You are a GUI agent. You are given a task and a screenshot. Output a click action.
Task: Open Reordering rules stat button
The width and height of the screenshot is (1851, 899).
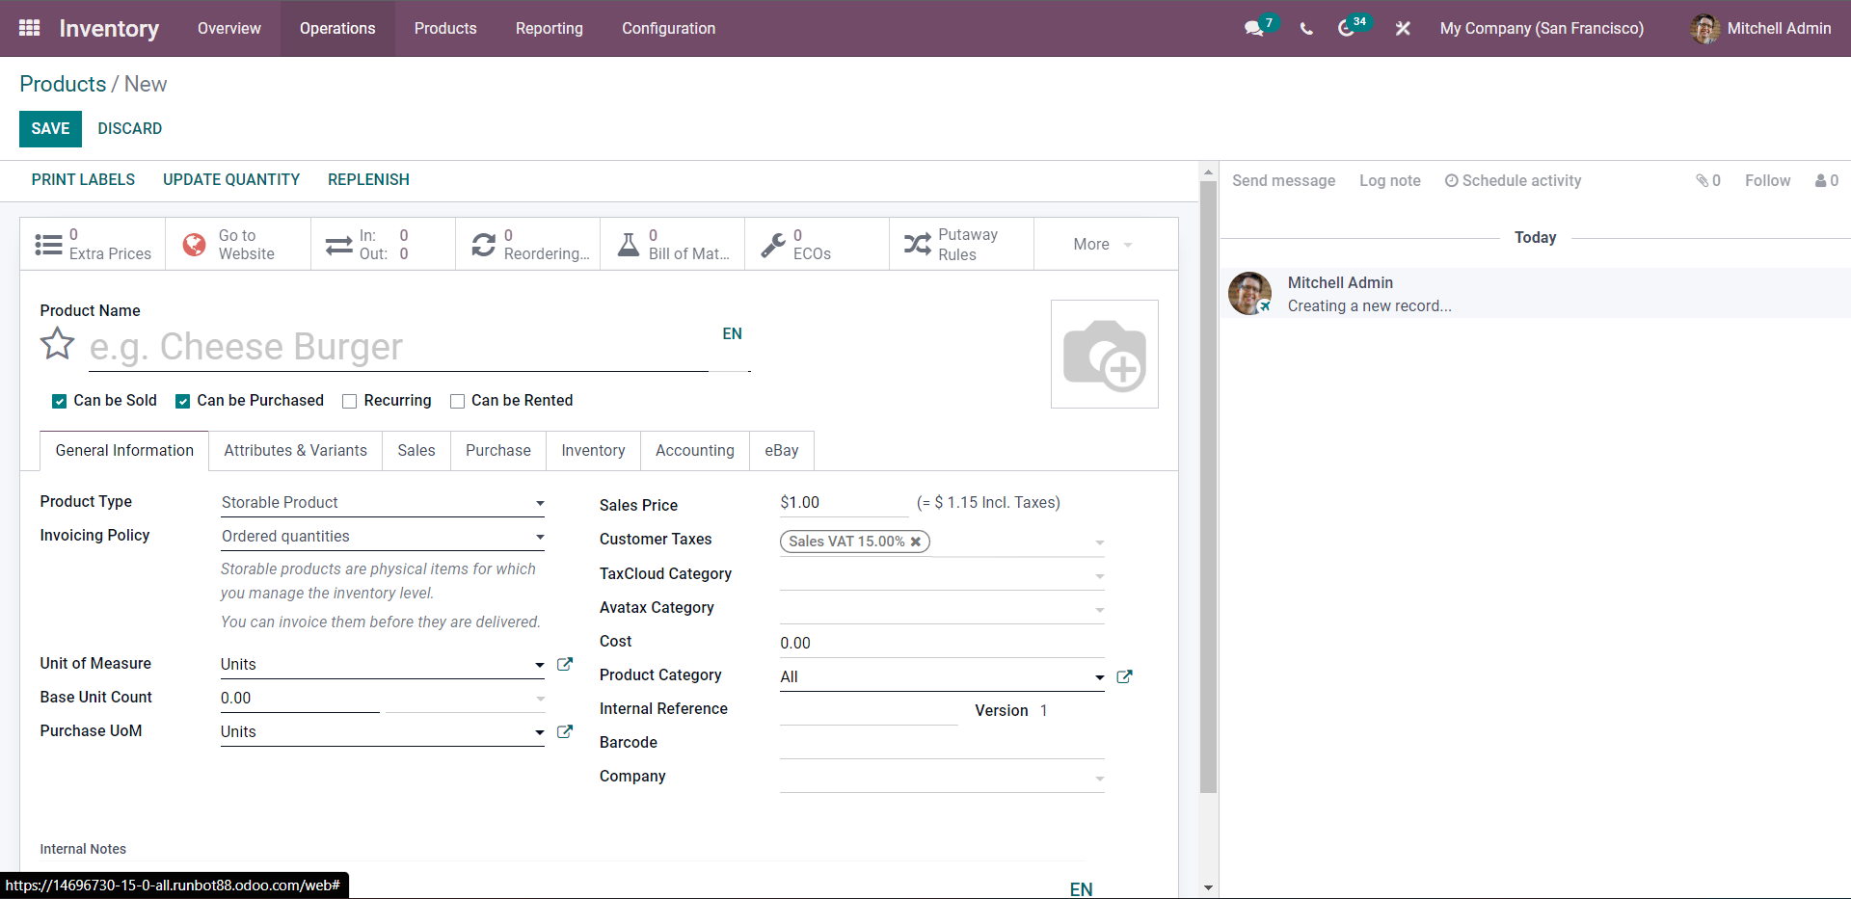(x=527, y=244)
